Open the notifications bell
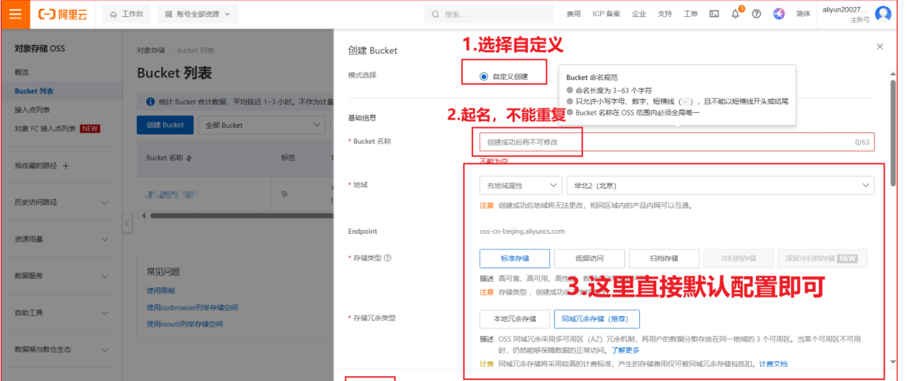 pos(735,14)
